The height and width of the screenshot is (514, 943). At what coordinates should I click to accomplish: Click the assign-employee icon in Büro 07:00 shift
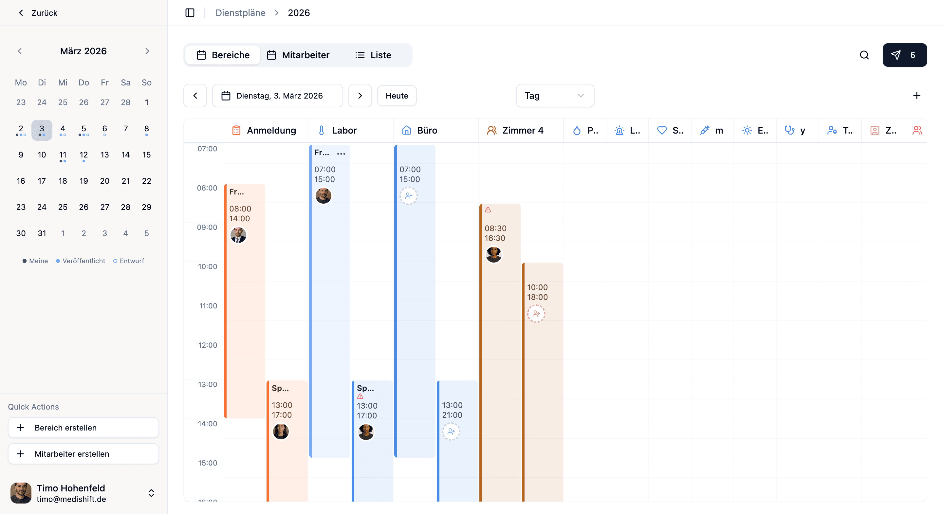coord(409,196)
